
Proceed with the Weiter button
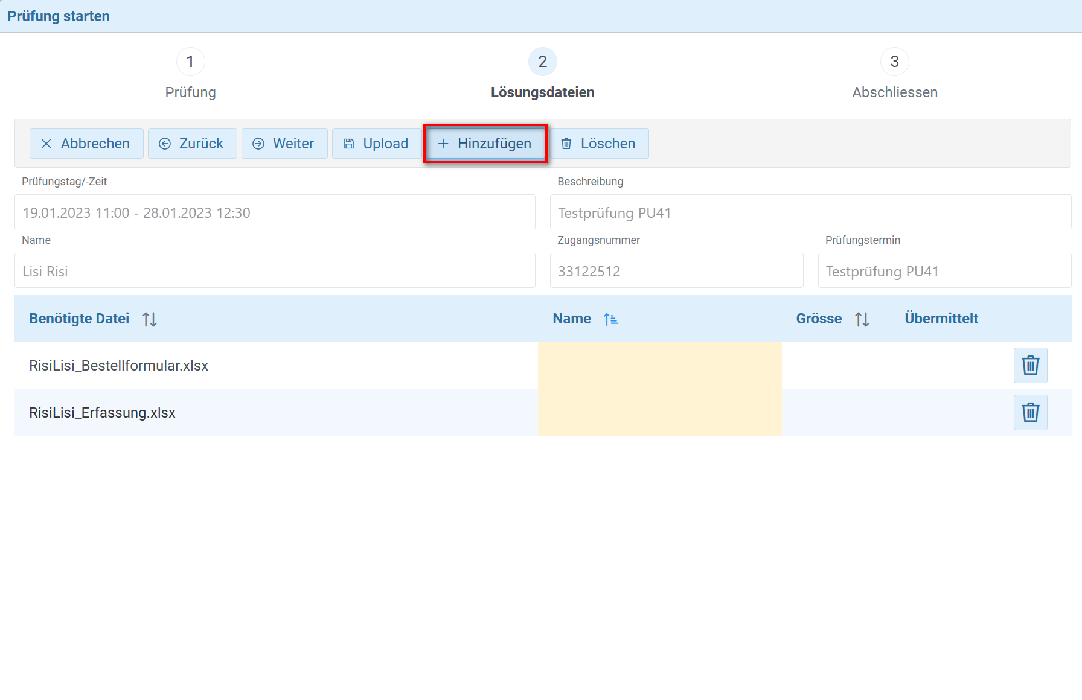[284, 144]
